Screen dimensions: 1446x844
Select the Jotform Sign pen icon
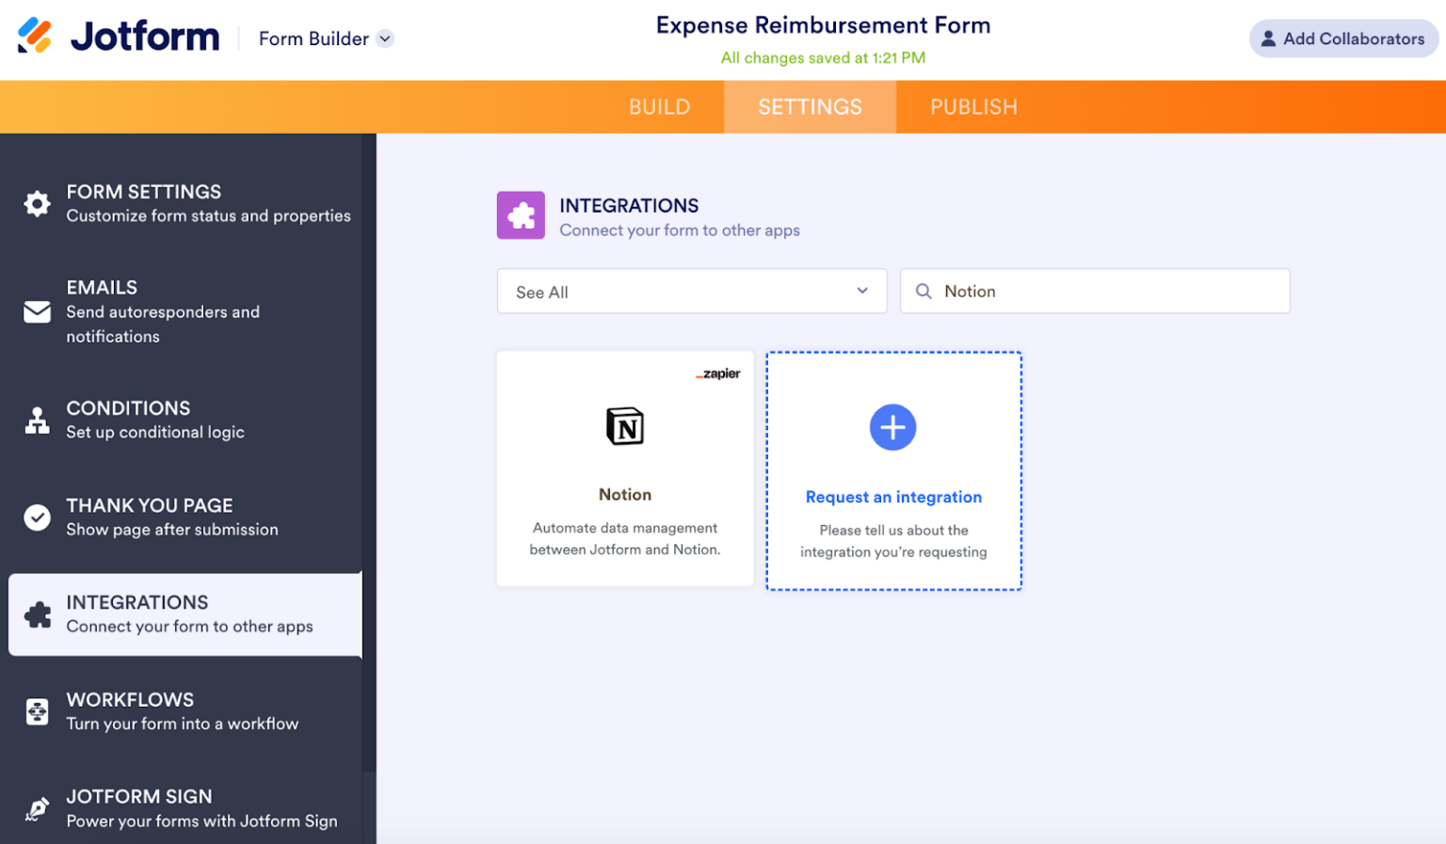(37, 808)
